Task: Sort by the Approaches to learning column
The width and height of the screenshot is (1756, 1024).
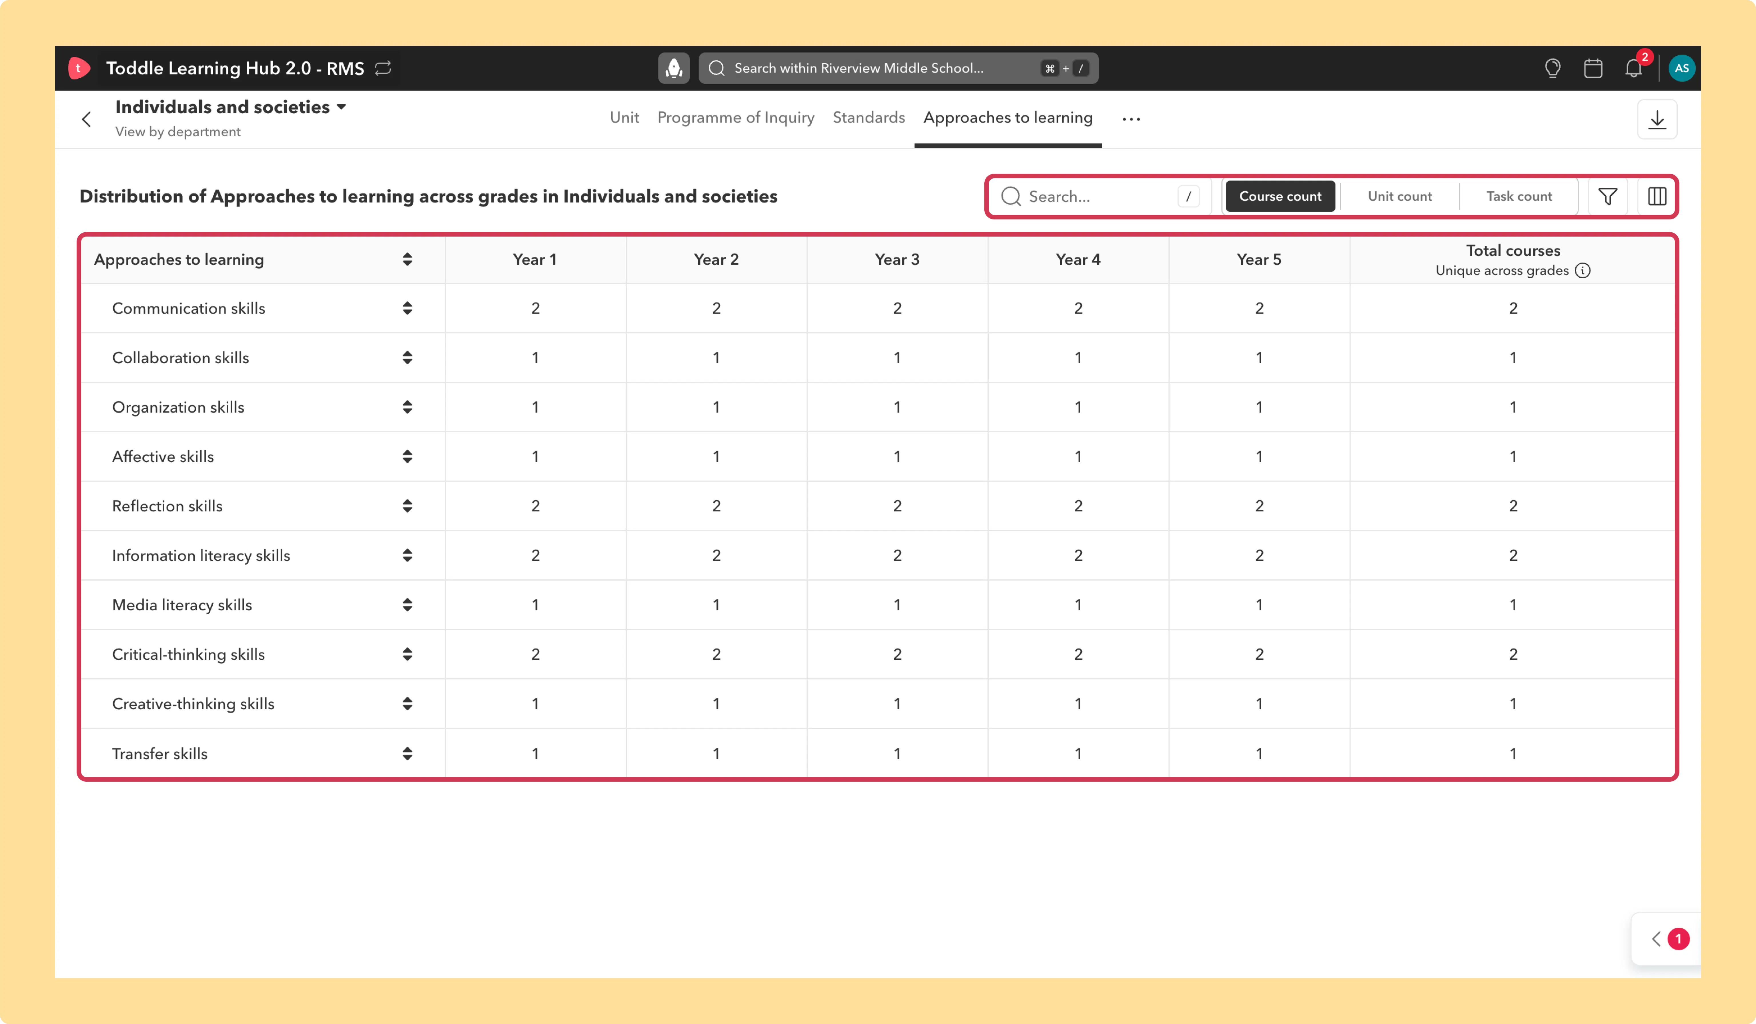Action: (408, 259)
